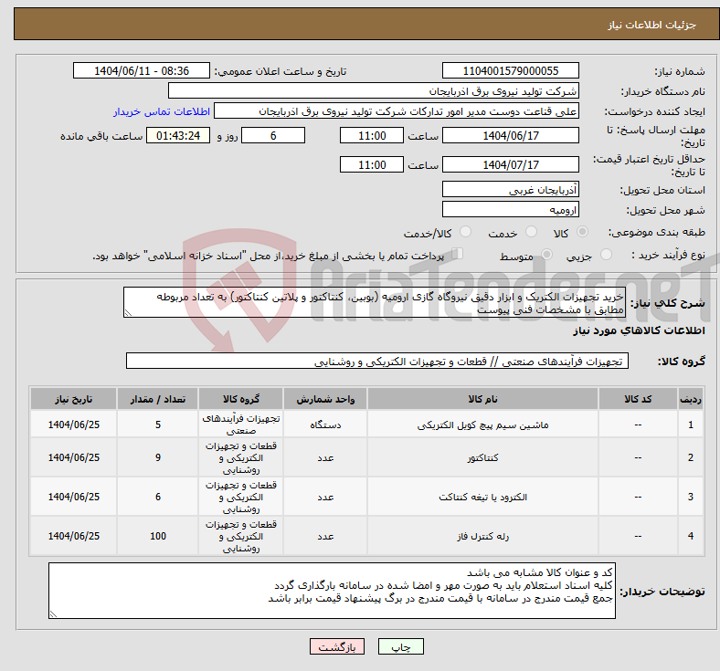Click the ردیف column header
The image size is (720, 671).
pyautogui.click(x=690, y=399)
